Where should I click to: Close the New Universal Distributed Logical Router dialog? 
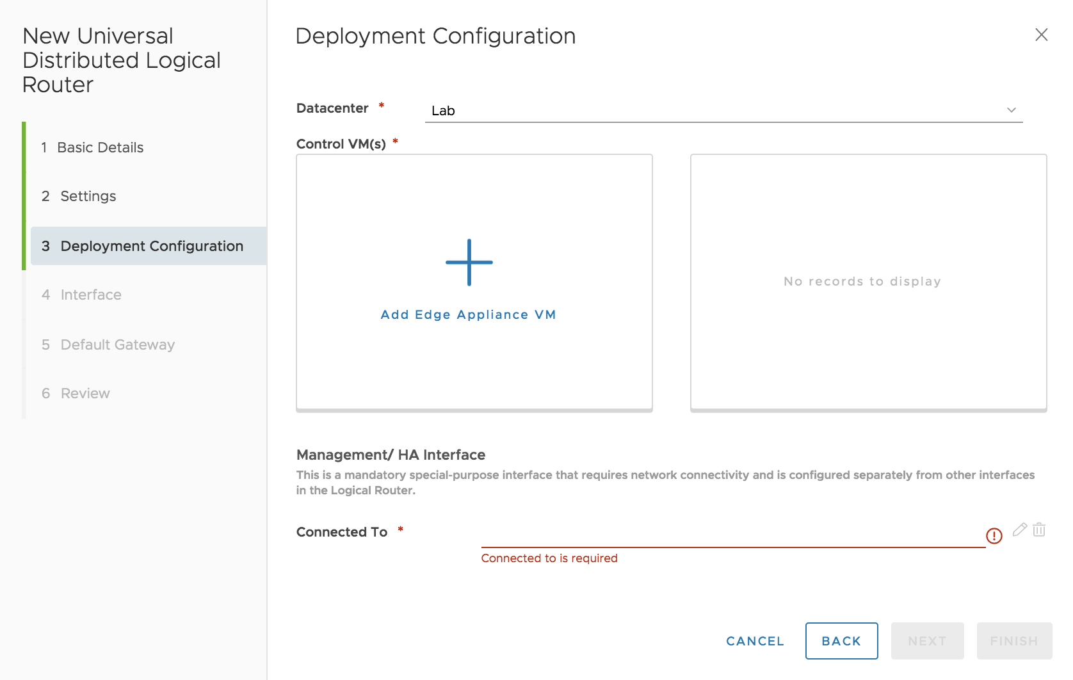(1042, 35)
